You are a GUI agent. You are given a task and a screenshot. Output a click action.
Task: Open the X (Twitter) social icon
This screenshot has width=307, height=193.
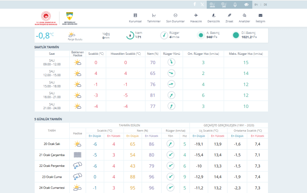202,4
